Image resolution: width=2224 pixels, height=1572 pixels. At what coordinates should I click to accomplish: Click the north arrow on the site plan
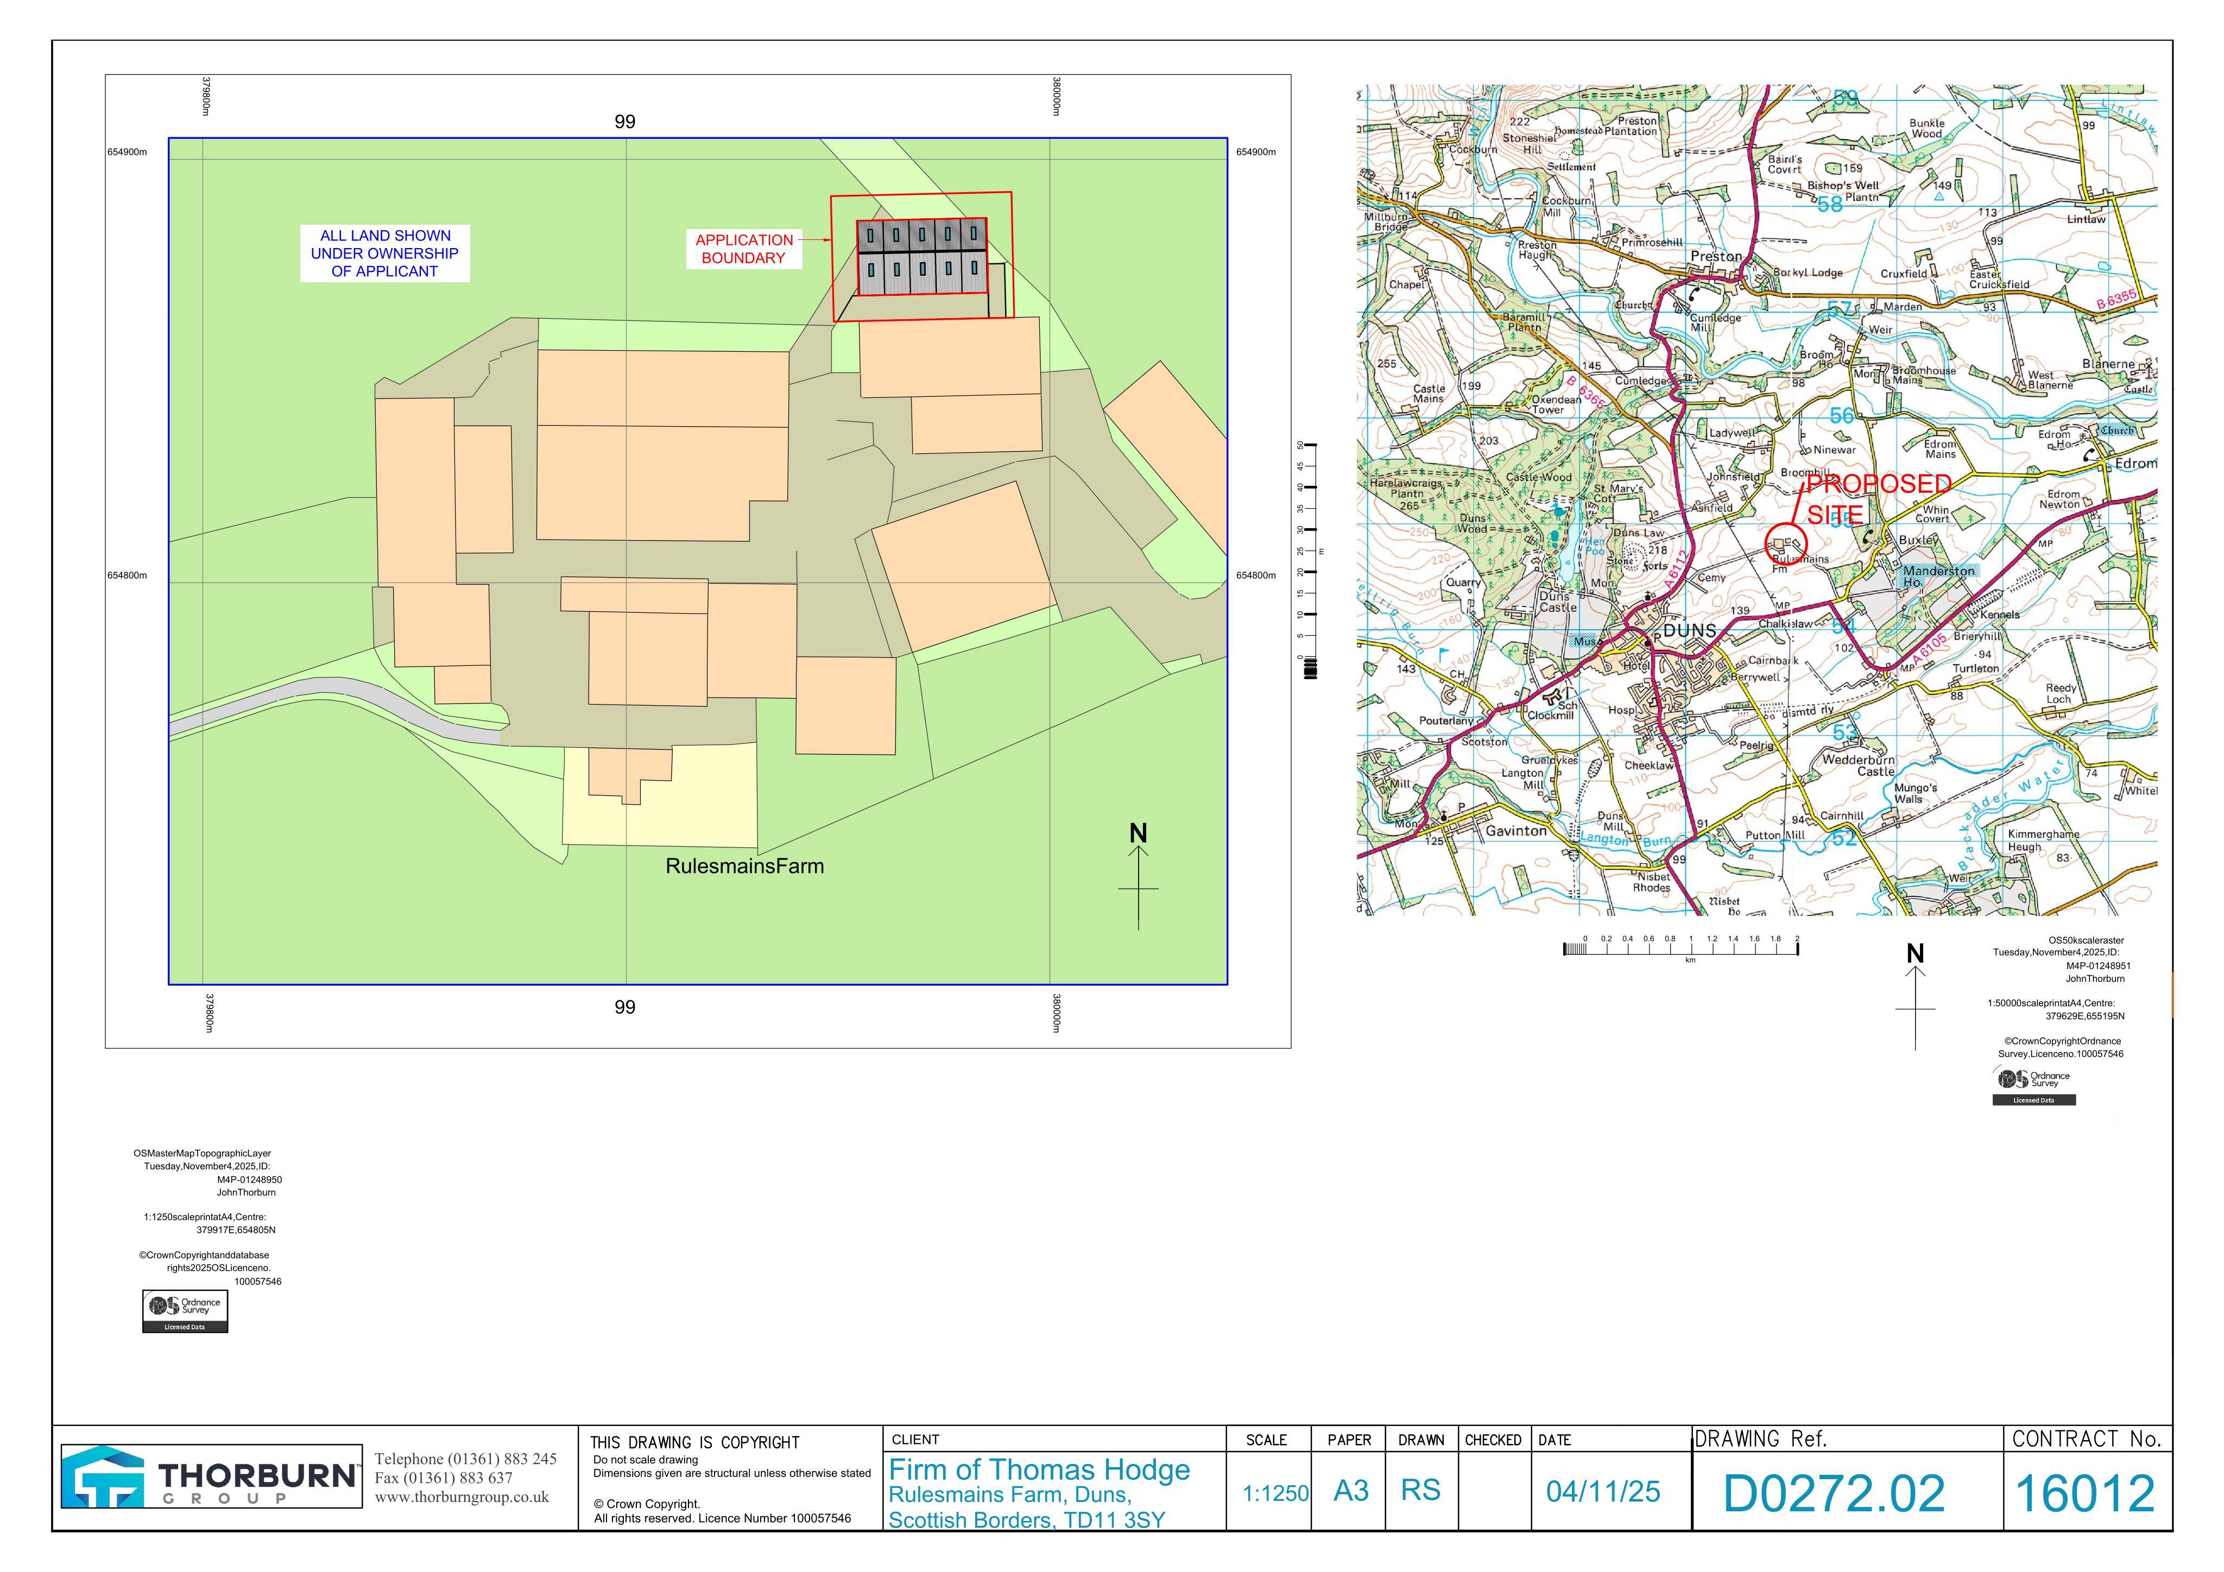pyautogui.click(x=1138, y=877)
